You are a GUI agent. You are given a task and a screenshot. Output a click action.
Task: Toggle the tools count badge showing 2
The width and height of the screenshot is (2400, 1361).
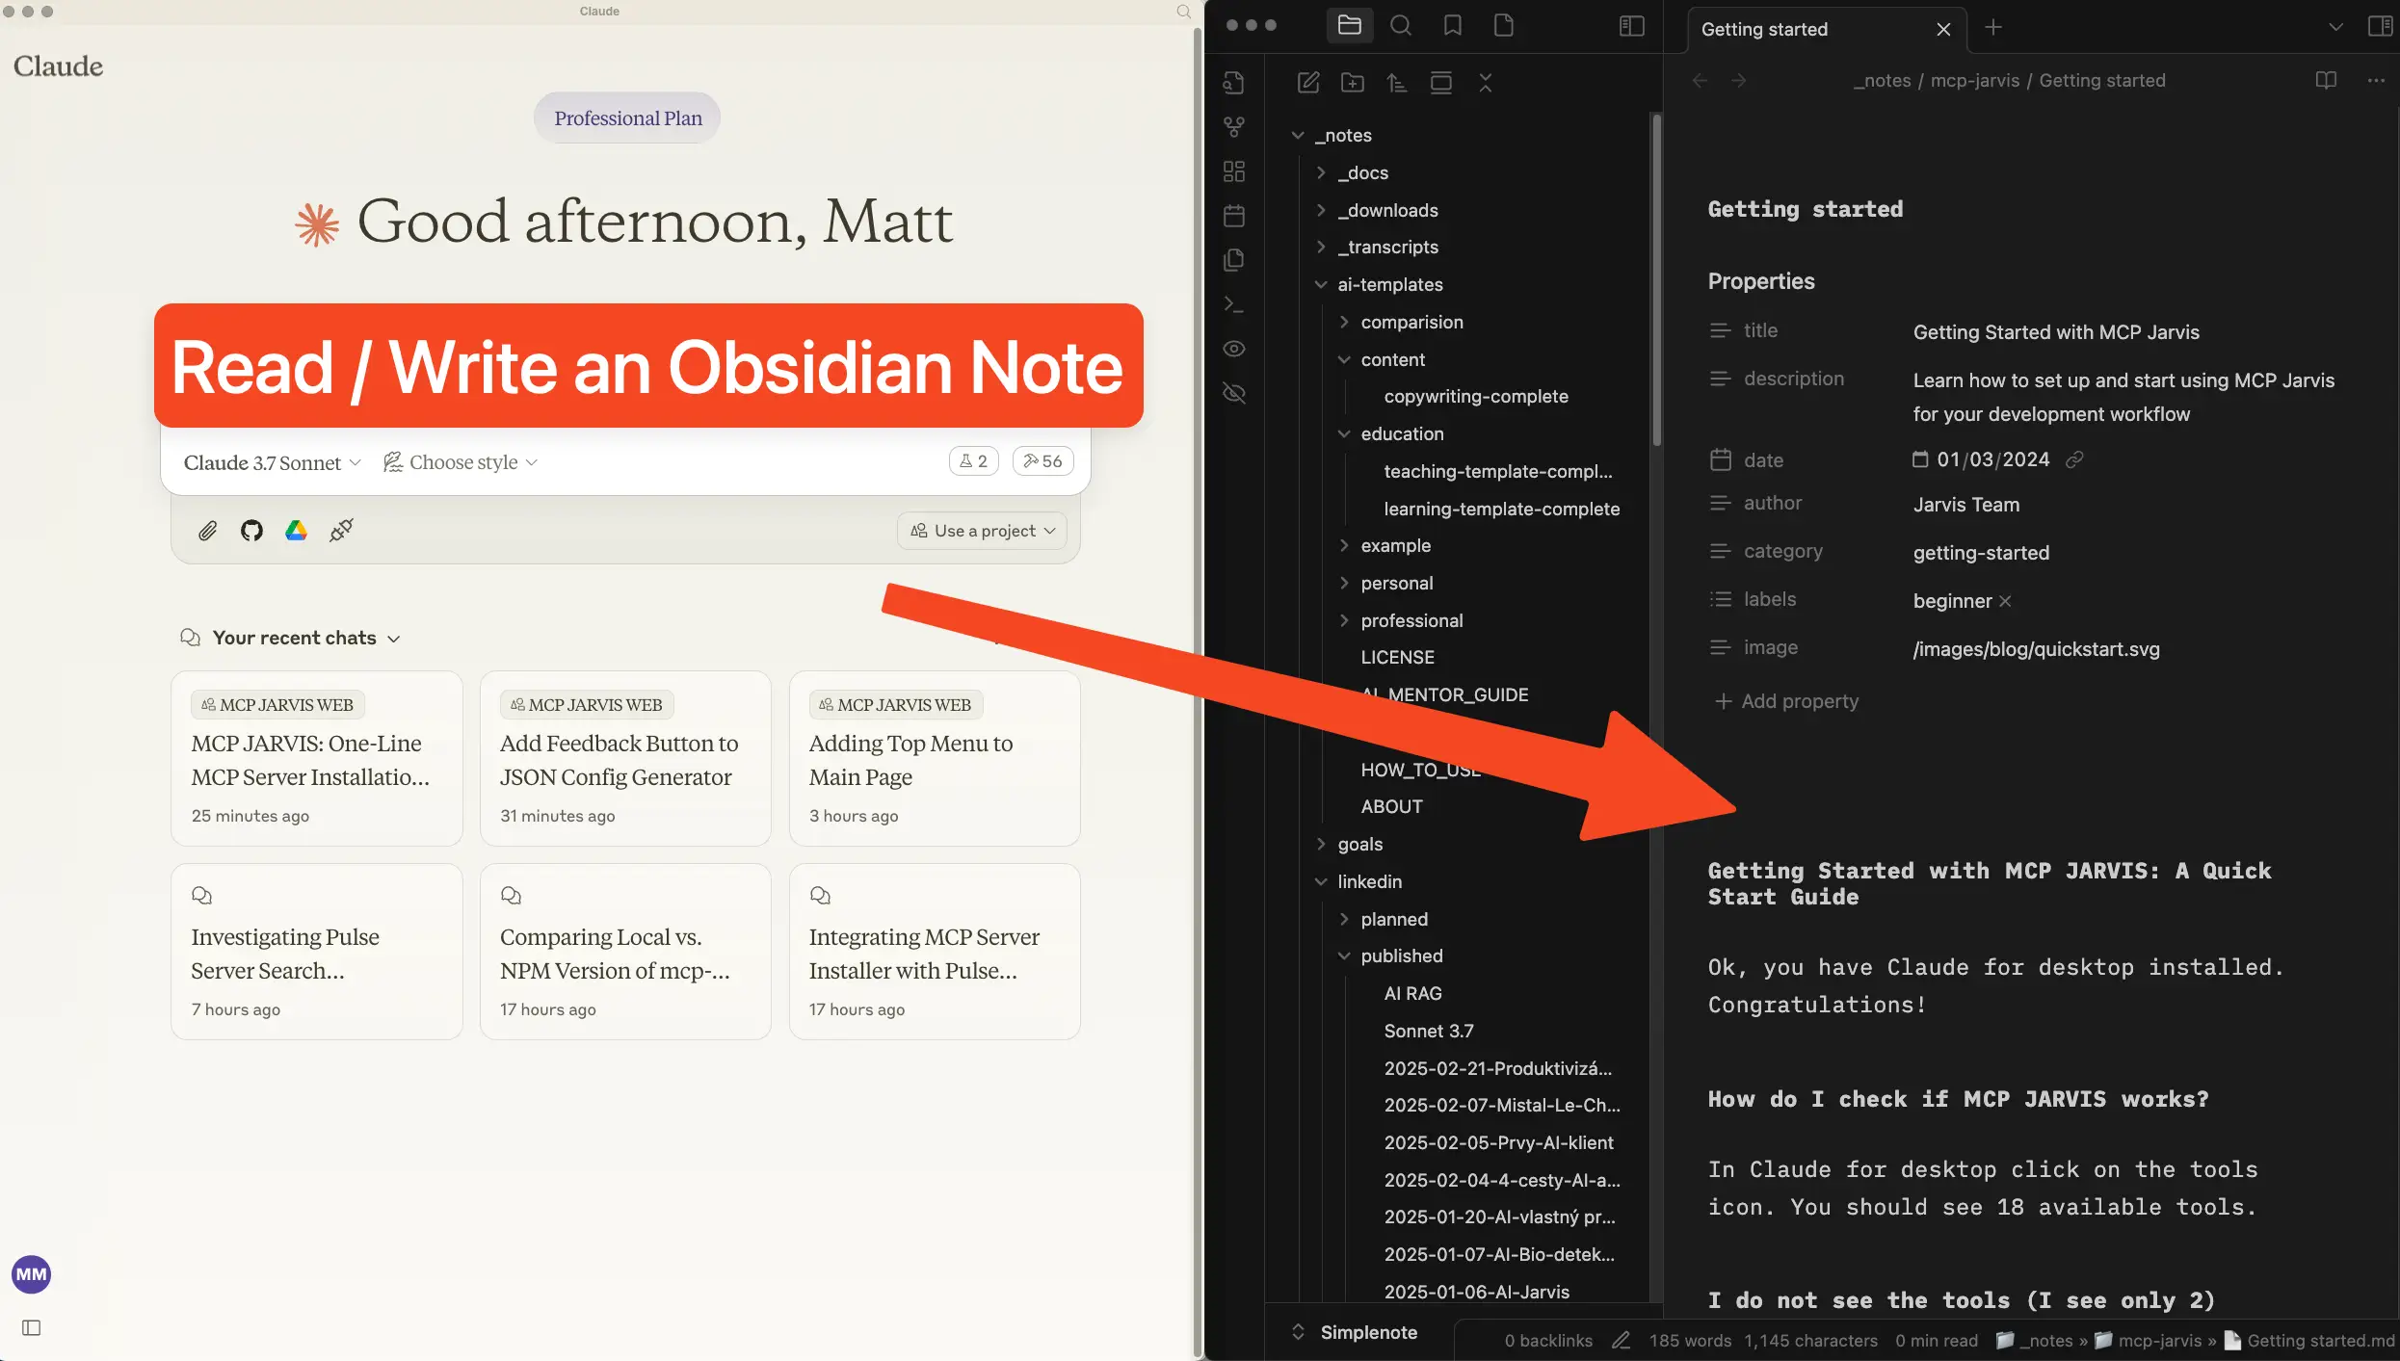[974, 461]
